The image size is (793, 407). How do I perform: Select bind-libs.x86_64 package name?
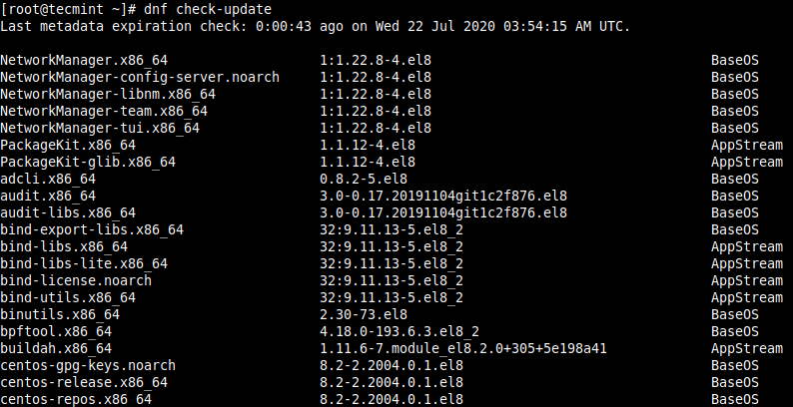click(64, 247)
